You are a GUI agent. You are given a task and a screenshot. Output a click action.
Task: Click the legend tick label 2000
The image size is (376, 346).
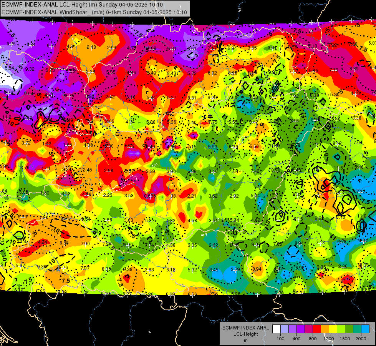(361, 339)
